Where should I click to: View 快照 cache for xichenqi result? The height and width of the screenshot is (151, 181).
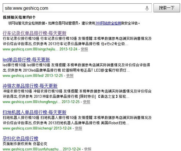click(79, 128)
